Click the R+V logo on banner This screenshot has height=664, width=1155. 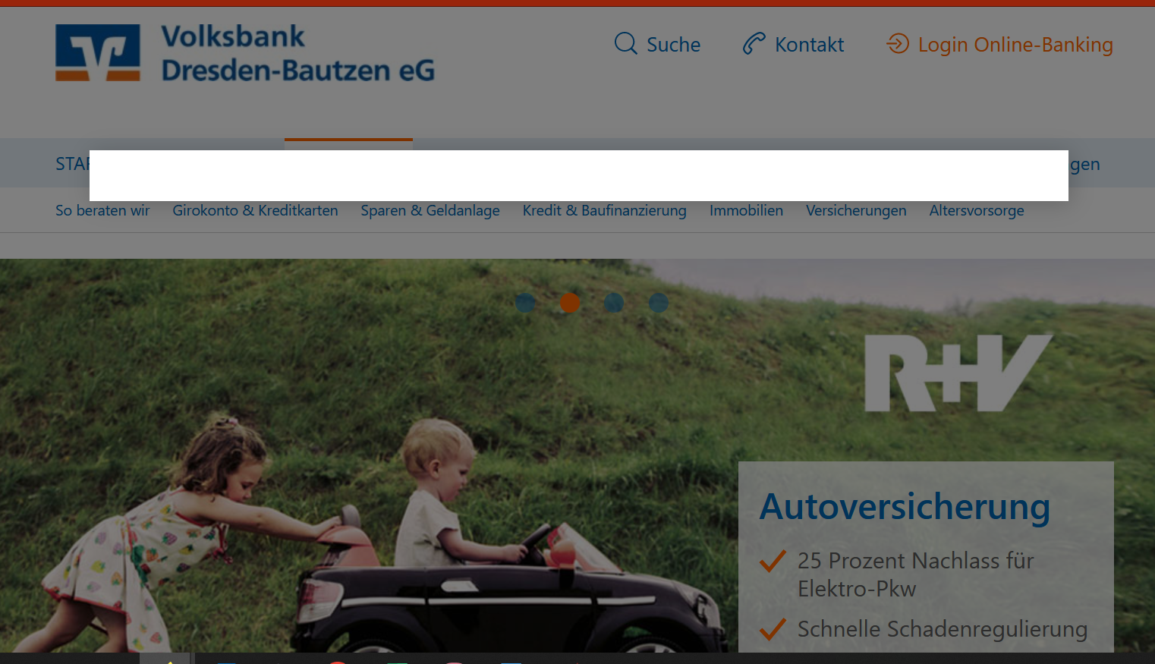click(958, 373)
